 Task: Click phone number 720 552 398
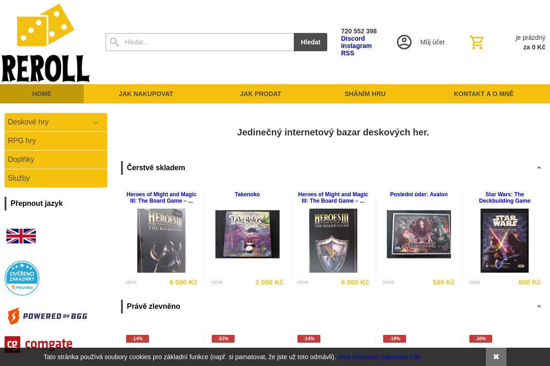(x=359, y=31)
